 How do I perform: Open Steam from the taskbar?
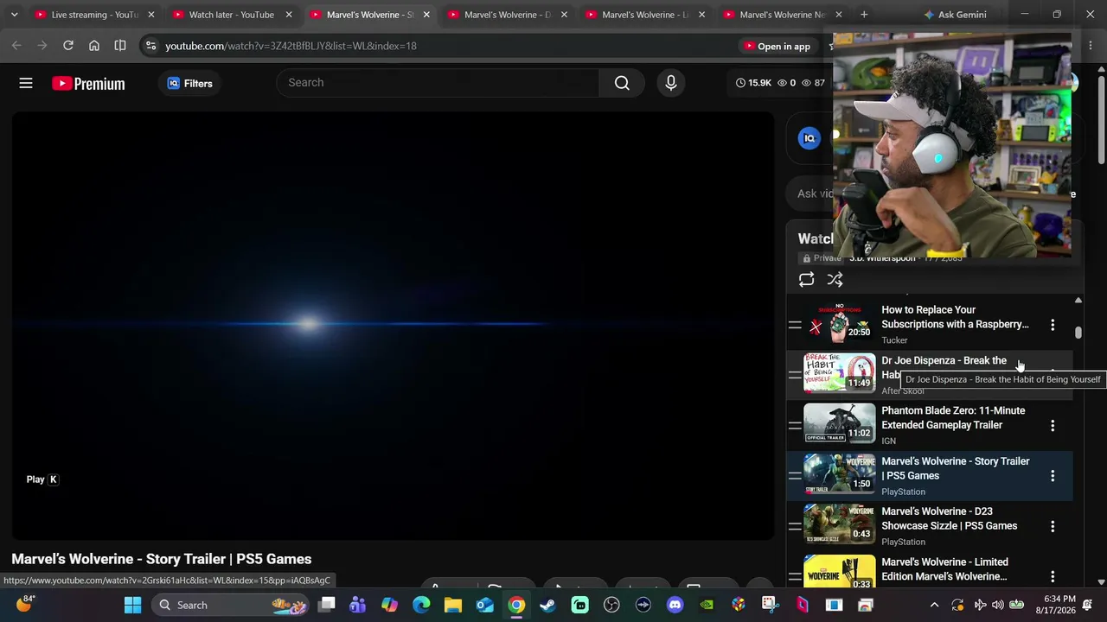point(547,605)
